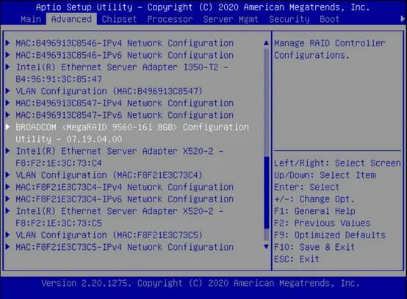Switch to the Chipset tab
This screenshot has height=299, width=407.
[119, 19]
